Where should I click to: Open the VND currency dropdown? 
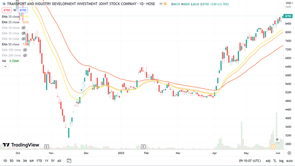pos(289,3)
